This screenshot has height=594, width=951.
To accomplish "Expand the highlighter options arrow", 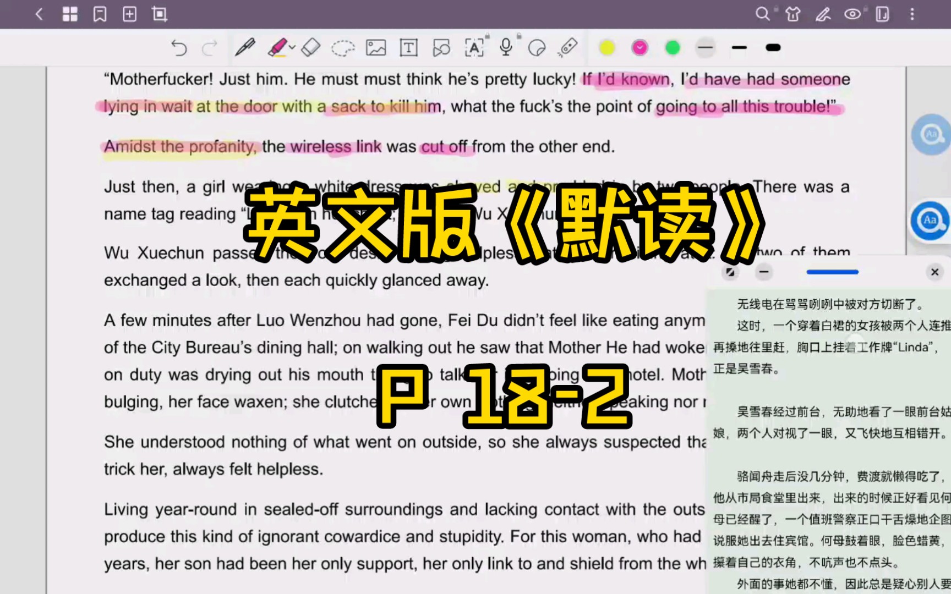I will (292, 47).
